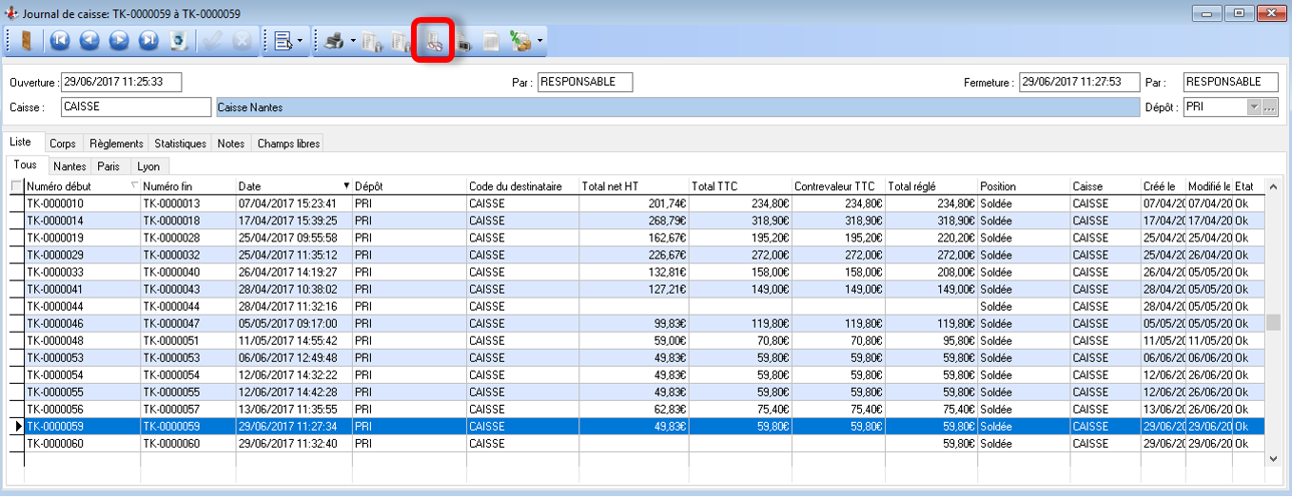1292x498 pixels.
Task: Tick the select-all checkbox in the grid header
Action: coord(16,186)
